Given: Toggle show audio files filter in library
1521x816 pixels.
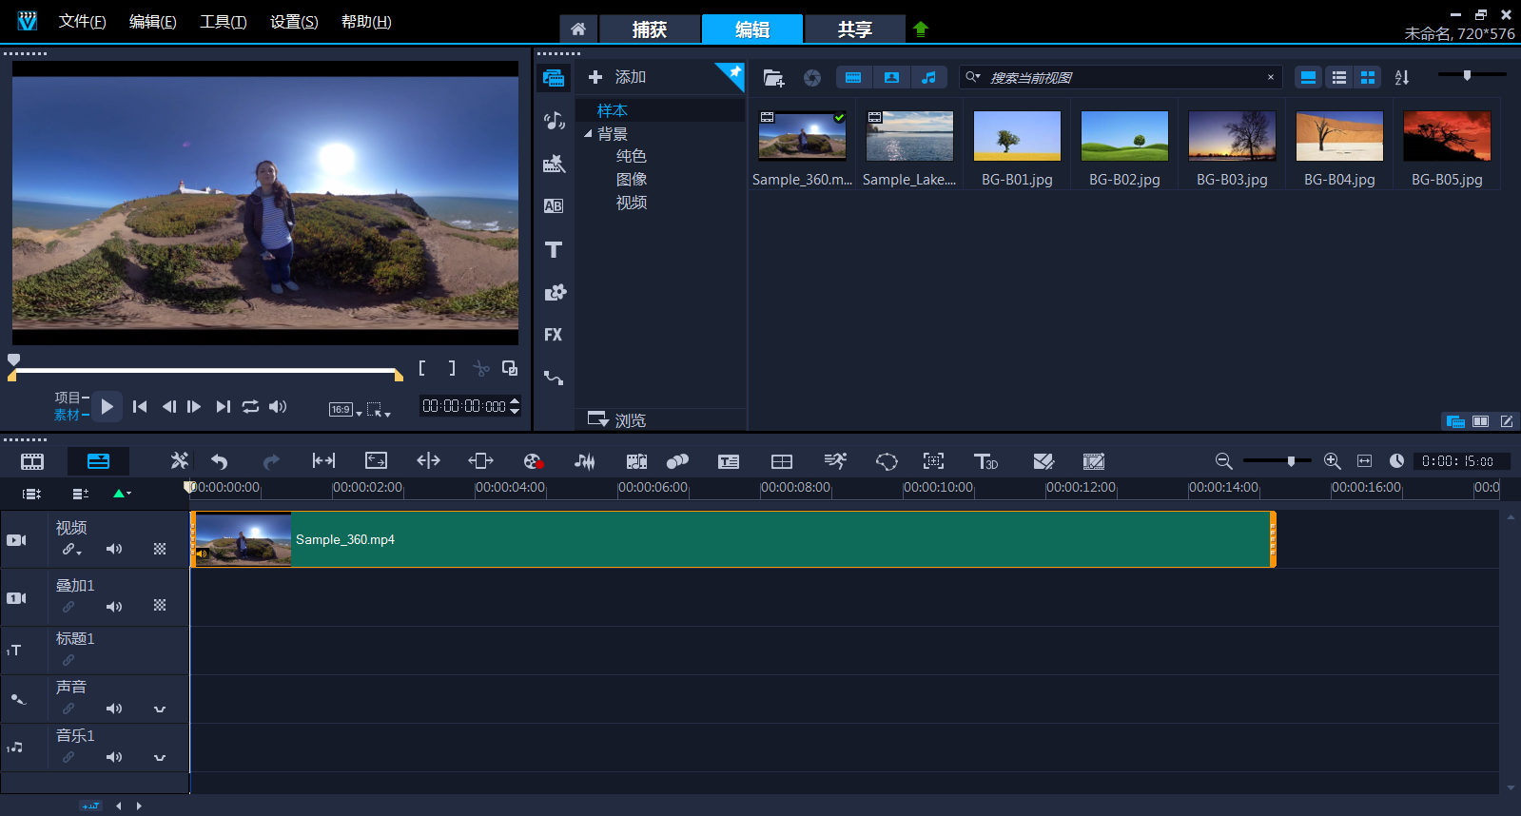Looking at the screenshot, I should (x=929, y=78).
